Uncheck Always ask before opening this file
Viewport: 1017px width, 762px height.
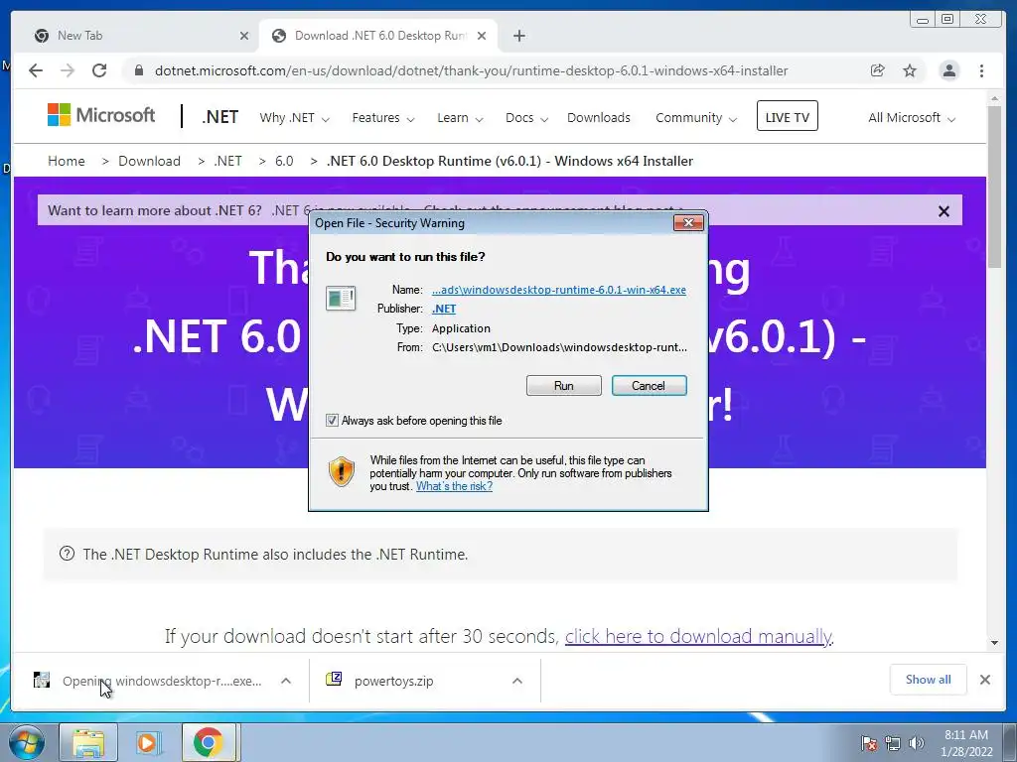tap(332, 421)
